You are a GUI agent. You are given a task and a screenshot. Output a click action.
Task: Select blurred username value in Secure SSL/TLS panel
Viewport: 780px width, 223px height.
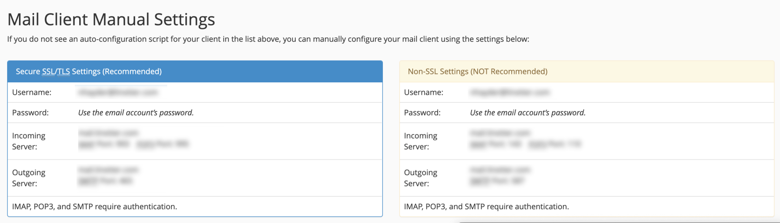(118, 92)
